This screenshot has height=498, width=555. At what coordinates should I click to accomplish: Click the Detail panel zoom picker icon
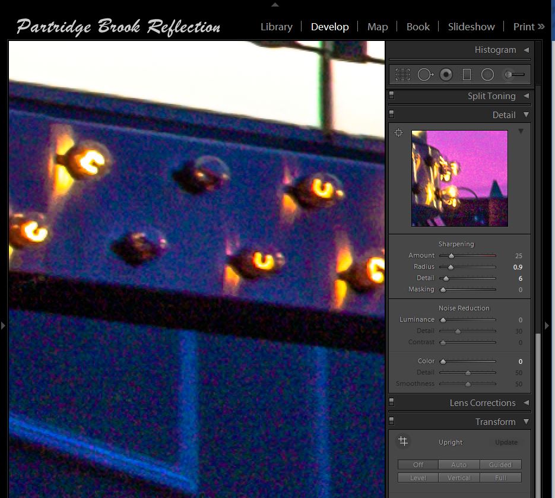398,132
